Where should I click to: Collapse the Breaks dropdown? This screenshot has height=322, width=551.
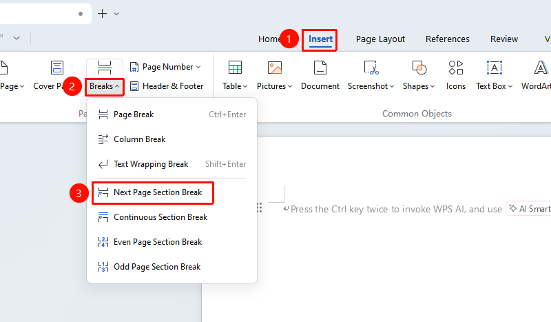coord(117,86)
